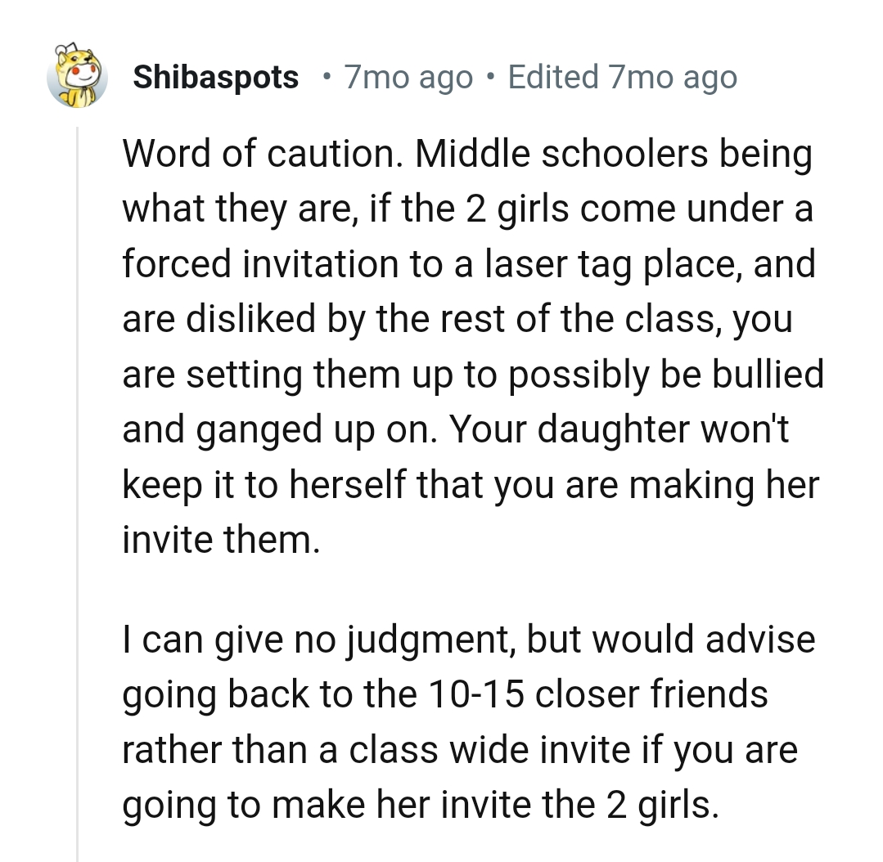Click the dot separator after the username
The height and width of the screenshot is (862, 883).
pyautogui.click(x=327, y=76)
